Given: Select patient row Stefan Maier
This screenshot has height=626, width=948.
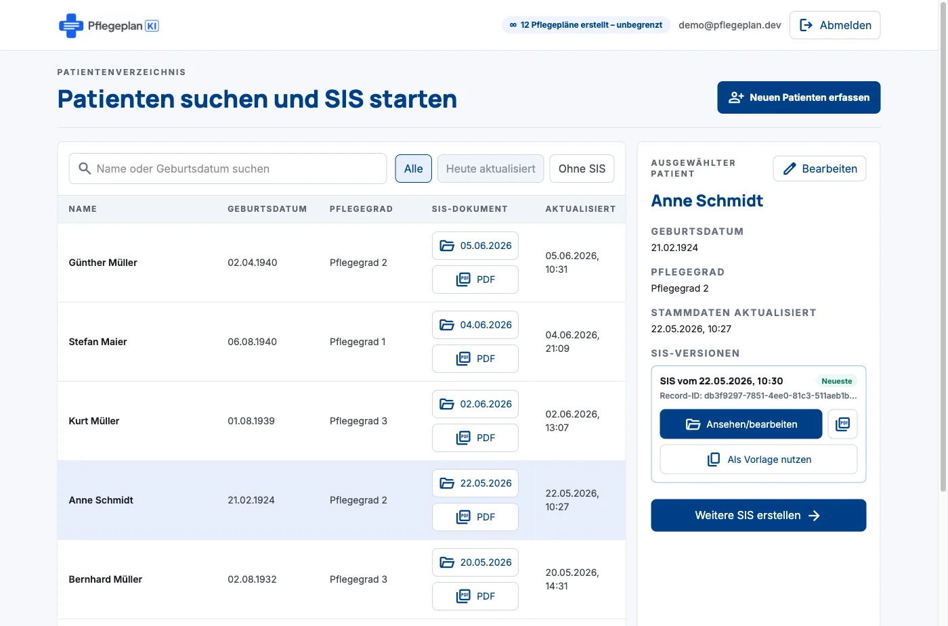Looking at the screenshot, I should (x=342, y=342).
